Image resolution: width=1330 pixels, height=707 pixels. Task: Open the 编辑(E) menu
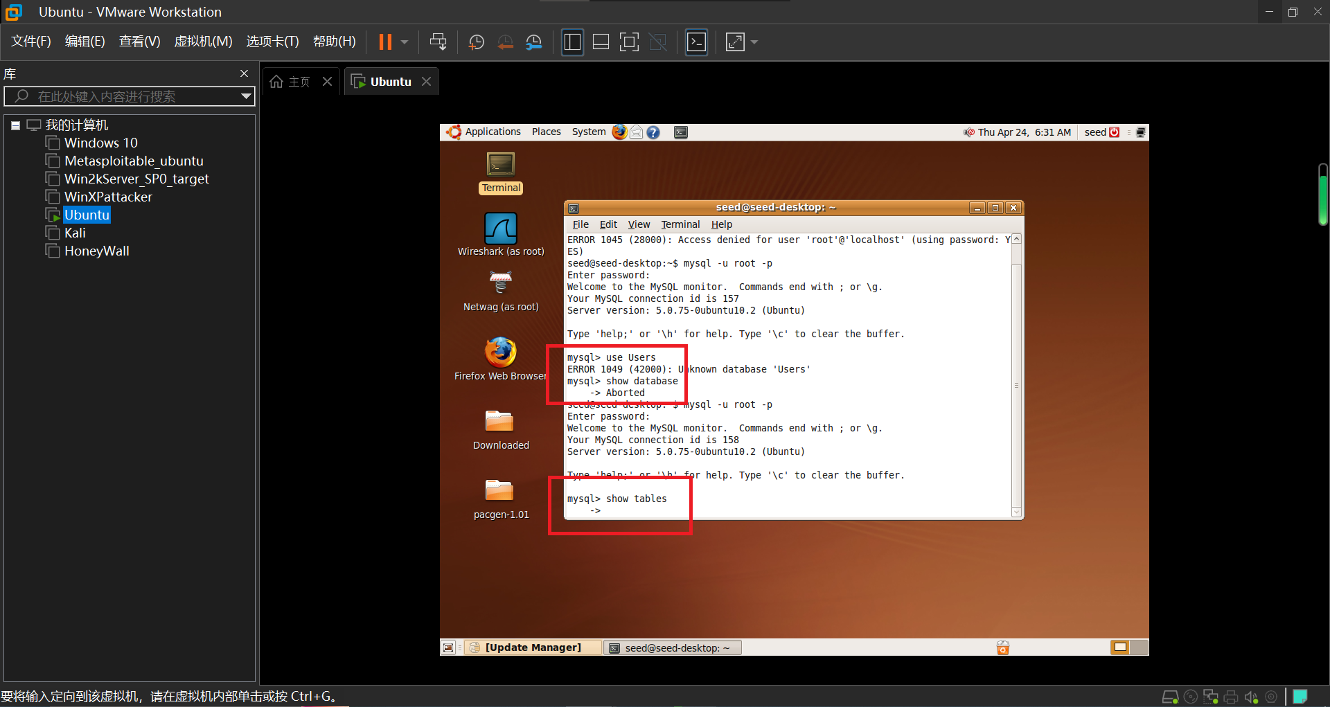pyautogui.click(x=85, y=42)
